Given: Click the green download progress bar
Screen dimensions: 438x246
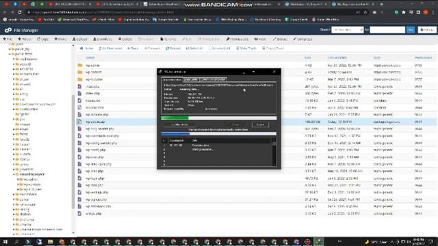Looking at the screenshot, I should (x=219, y=118).
